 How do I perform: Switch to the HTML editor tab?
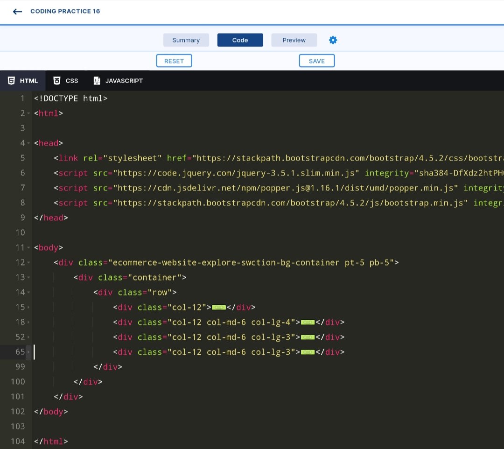point(22,81)
